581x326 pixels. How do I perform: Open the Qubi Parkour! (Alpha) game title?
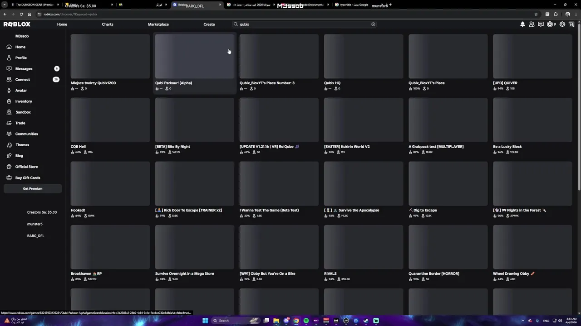[173, 83]
